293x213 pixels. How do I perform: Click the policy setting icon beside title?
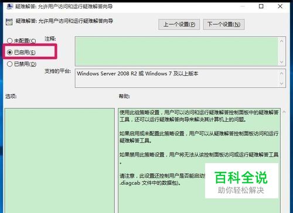tap(9, 22)
